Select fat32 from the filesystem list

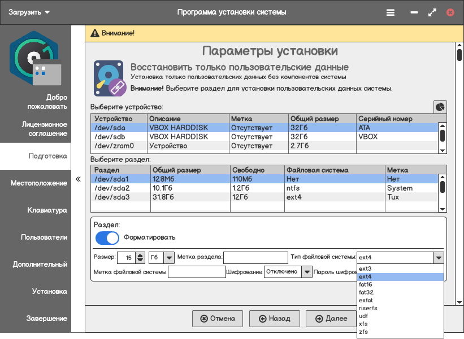[x=366, y=292]
